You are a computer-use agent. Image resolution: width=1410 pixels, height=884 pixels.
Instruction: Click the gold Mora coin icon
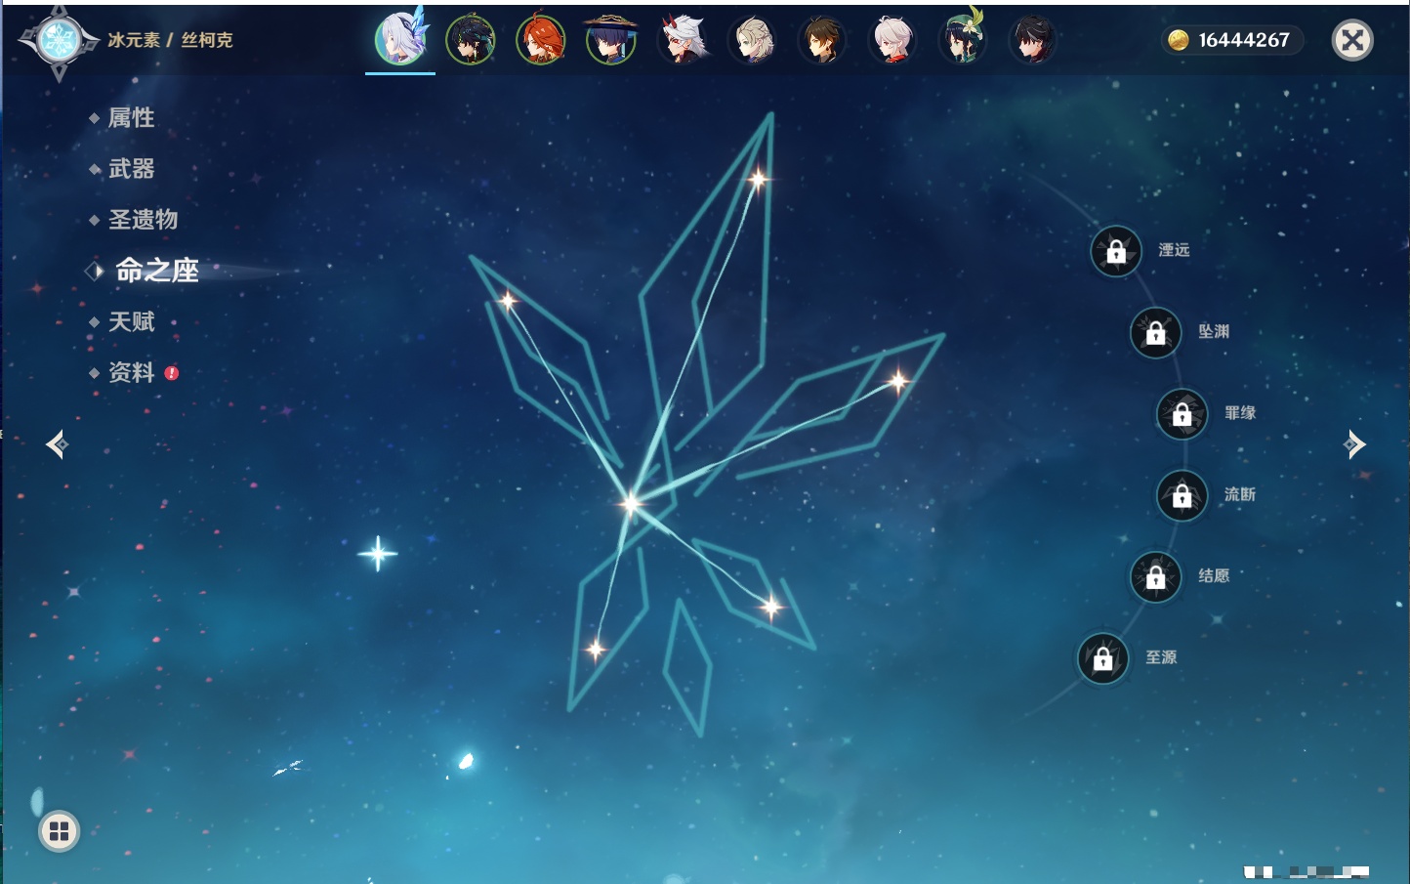[x=1179, y=40]
